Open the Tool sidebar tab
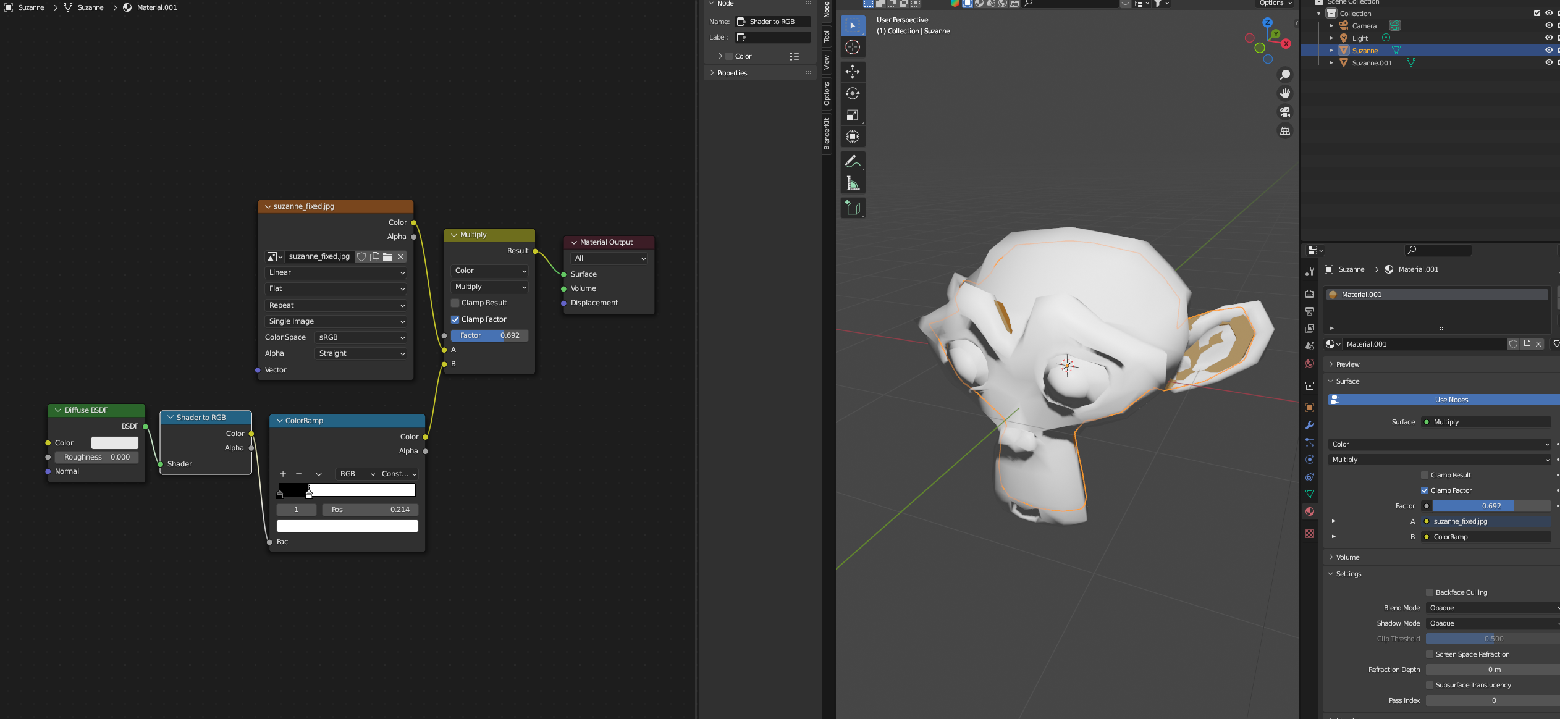Screen dimensions: 1560x719 (x=827, y=36)
